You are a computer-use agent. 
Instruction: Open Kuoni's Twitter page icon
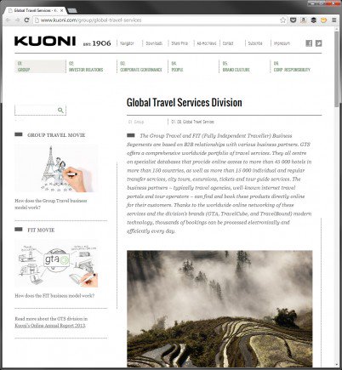click(319, 43)
